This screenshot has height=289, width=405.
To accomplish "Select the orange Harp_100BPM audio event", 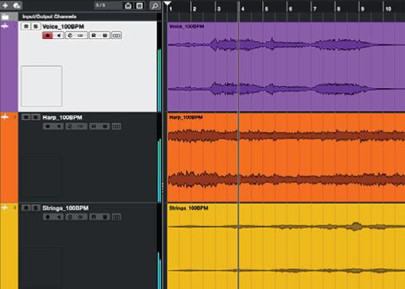I will [x=286, y=157].
